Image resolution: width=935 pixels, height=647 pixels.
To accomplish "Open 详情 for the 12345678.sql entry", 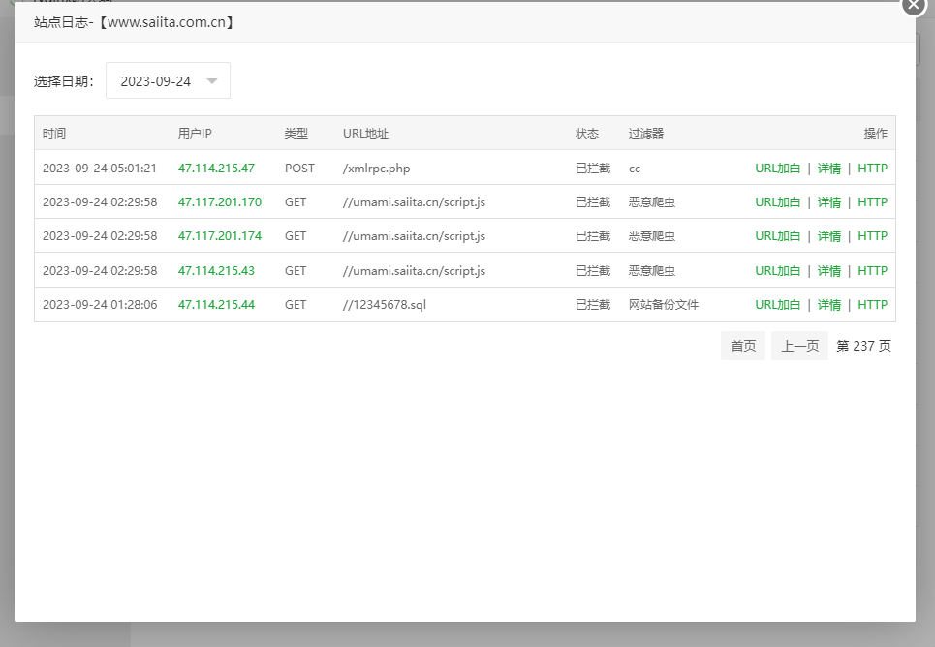I will 828,305.
